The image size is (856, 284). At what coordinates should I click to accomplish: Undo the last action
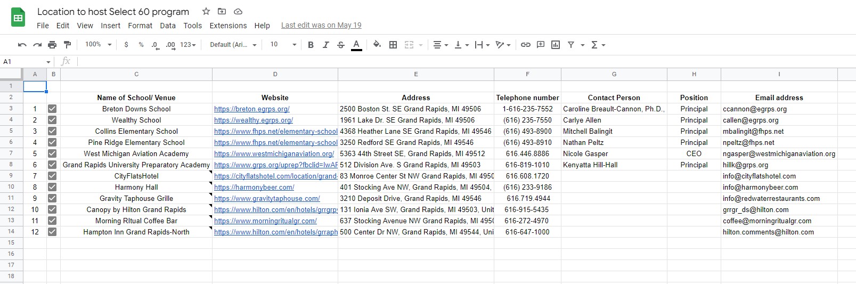[22, 45]
